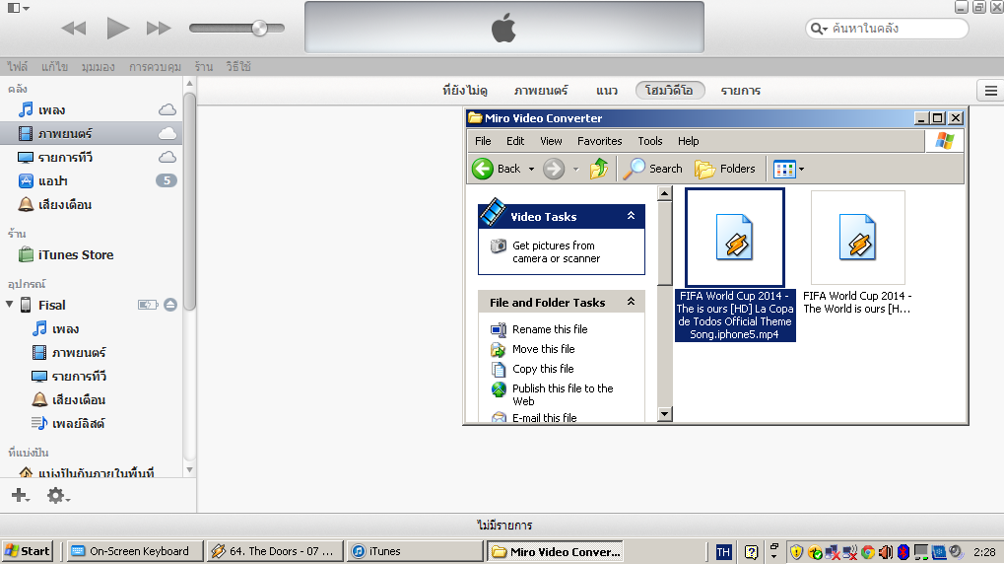Select รายการทีวี under the Fisal device

pyautogui.click(x=79, y=377)
